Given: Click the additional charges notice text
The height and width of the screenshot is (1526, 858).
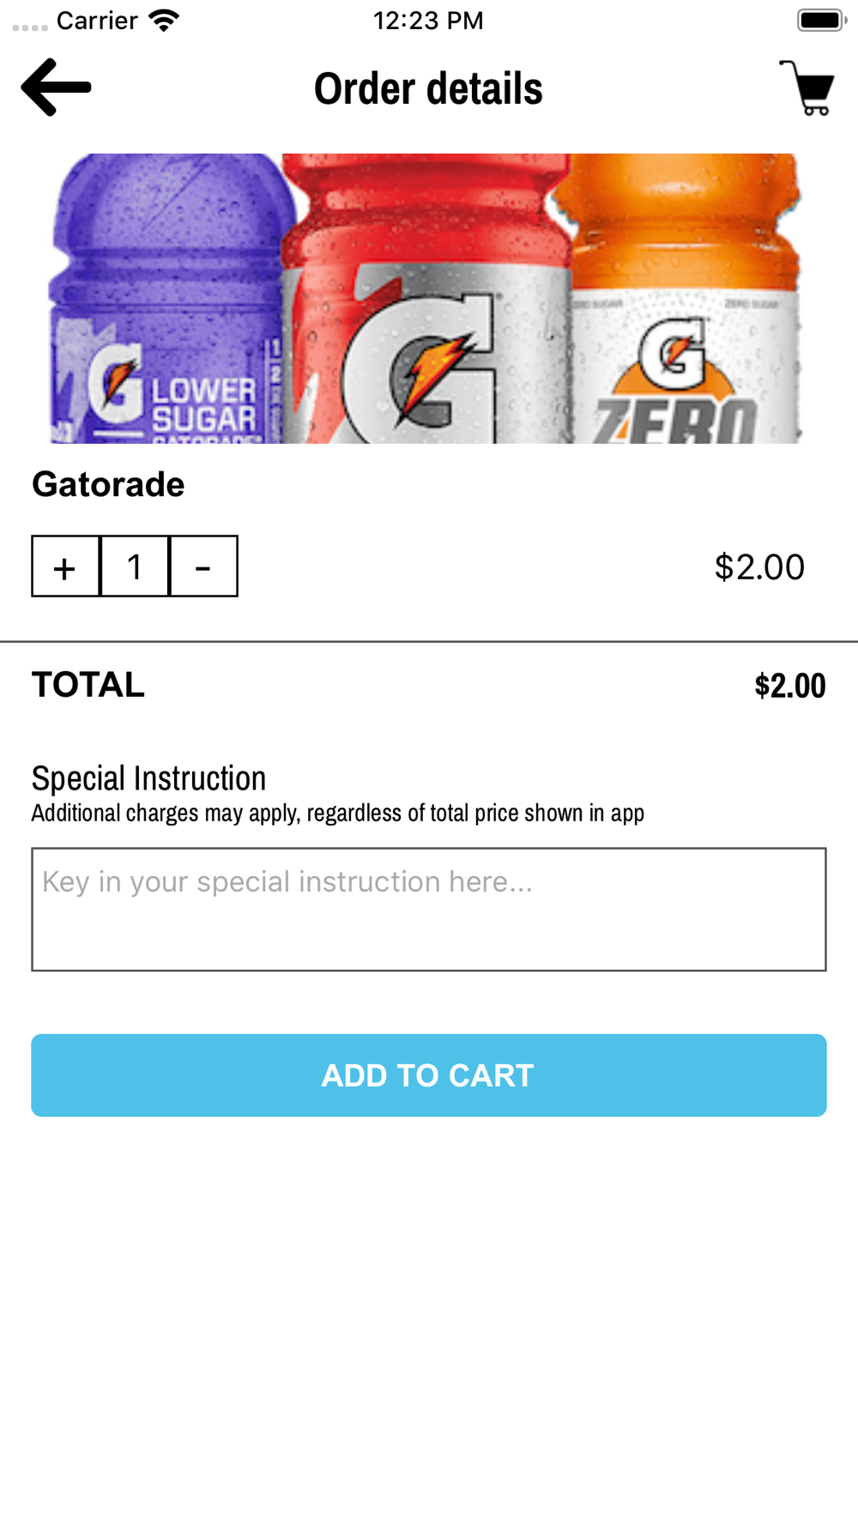Looking at the screenshot, I should [x=337, y=813].
